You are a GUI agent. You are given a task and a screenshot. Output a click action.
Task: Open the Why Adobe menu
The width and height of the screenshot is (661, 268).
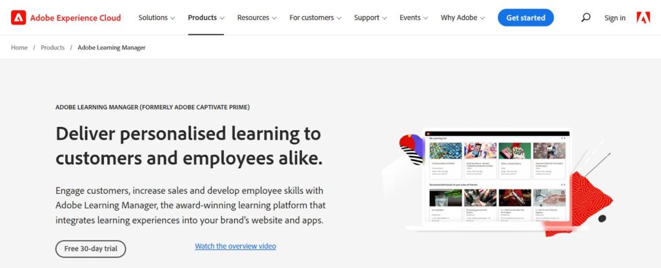[462, 17]
